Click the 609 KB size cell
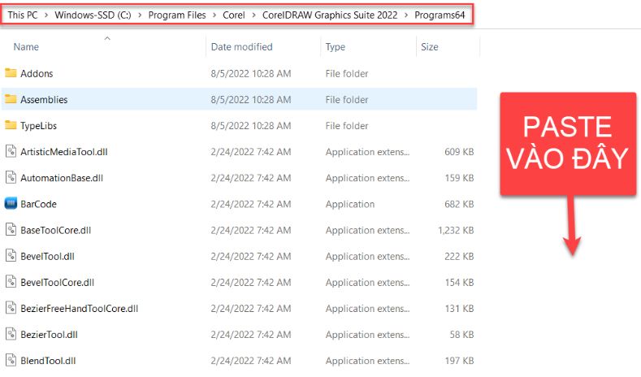 tap(459, 152)
